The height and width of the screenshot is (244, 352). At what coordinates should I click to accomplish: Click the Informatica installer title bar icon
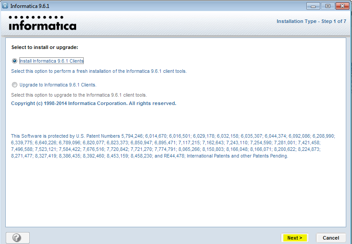pos(5,6)
